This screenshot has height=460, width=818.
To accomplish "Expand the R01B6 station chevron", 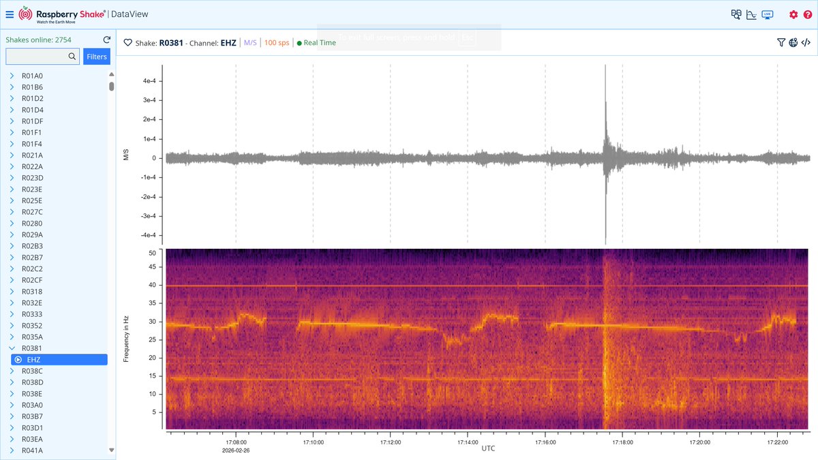I will (12, 87).
